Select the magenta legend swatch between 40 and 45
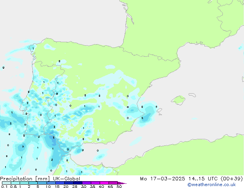This screenshot has width=244, height=188. click(x=104, y=183)
